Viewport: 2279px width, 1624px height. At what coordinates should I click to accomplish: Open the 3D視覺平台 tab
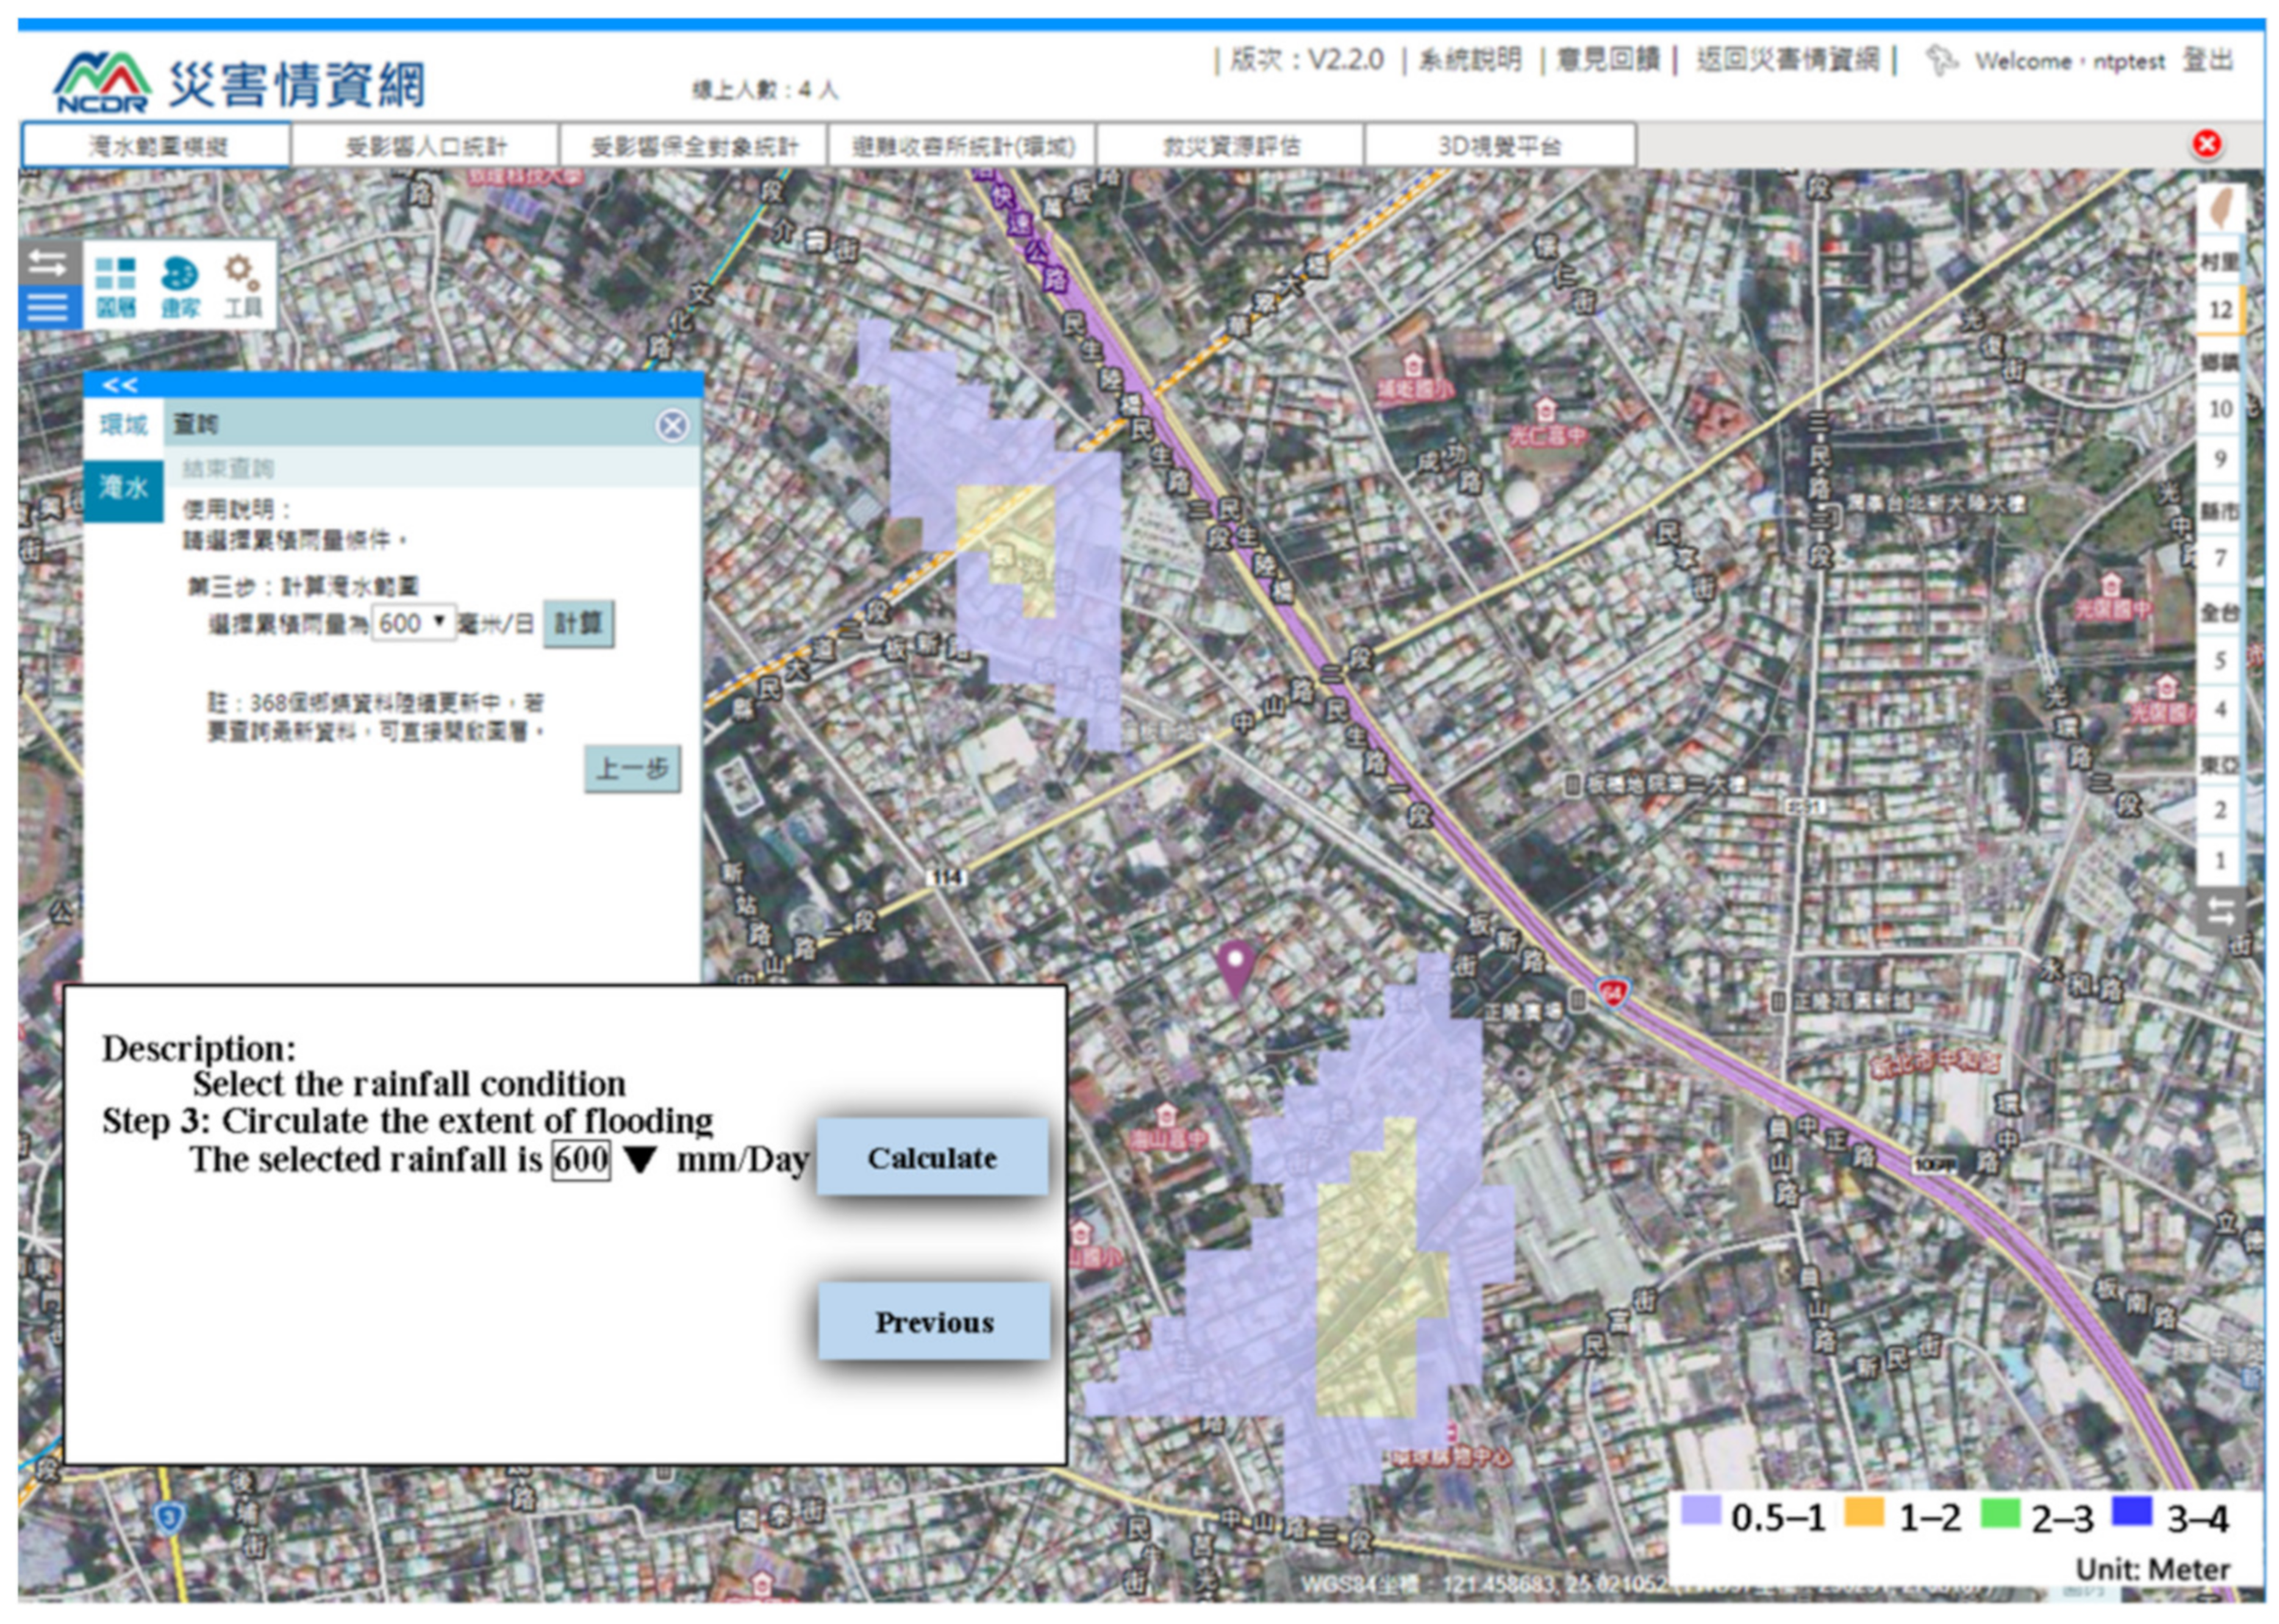pyautogui.click(x=1499, y=147)
